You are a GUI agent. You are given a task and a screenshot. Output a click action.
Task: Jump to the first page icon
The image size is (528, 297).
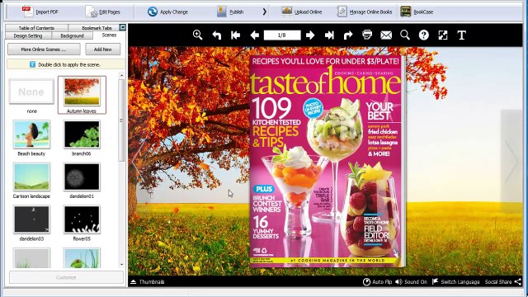tap(235, 35)
